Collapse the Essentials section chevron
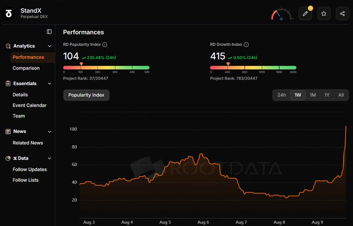Viewport: 353px width, 226px height. click(x=49, y=84)
